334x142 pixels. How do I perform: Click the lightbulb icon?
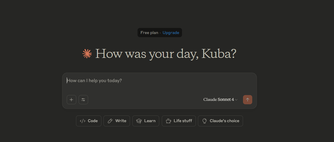[205, 121]
